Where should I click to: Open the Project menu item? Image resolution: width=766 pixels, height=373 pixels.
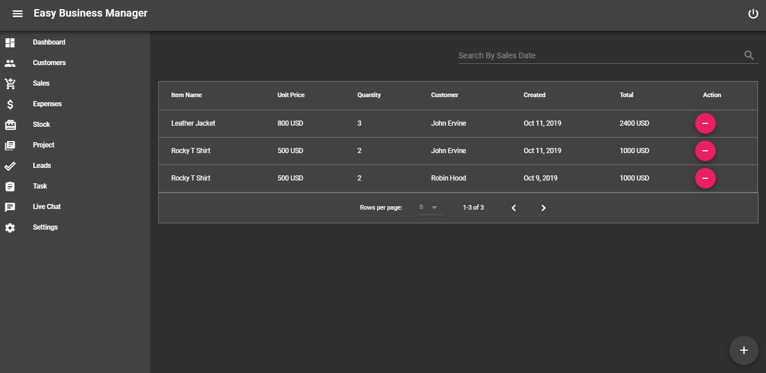point(10,145)
